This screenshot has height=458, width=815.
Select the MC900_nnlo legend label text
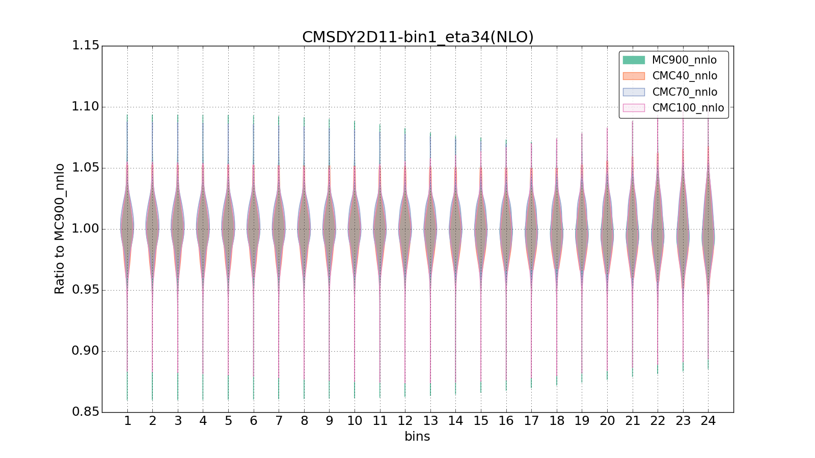point(684,60)
